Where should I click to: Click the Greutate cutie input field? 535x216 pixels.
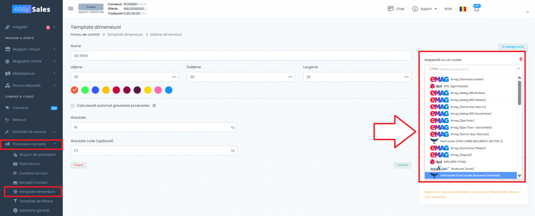[154, 150]
